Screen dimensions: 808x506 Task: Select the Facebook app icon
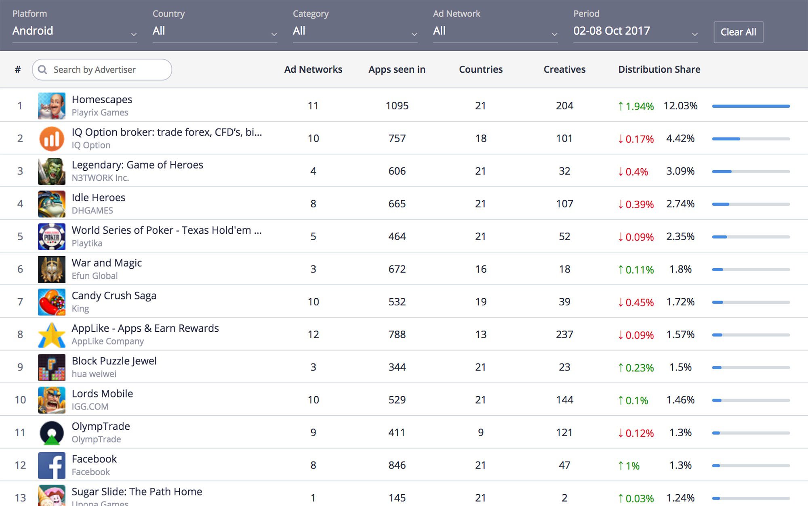(52, 466)
